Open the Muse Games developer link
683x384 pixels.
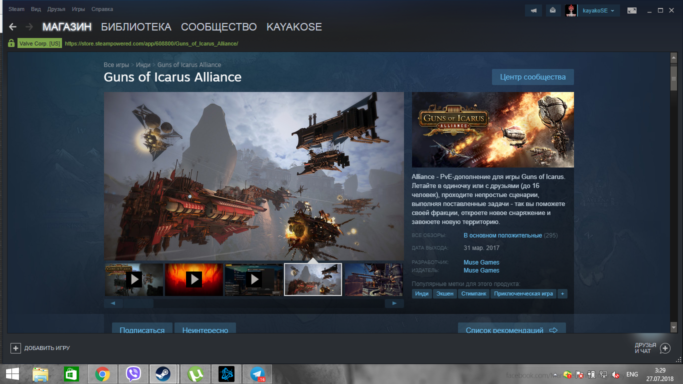pos(481,262)
